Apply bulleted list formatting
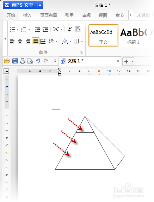This screenshot has width=154, height=202. pos(12,29)
